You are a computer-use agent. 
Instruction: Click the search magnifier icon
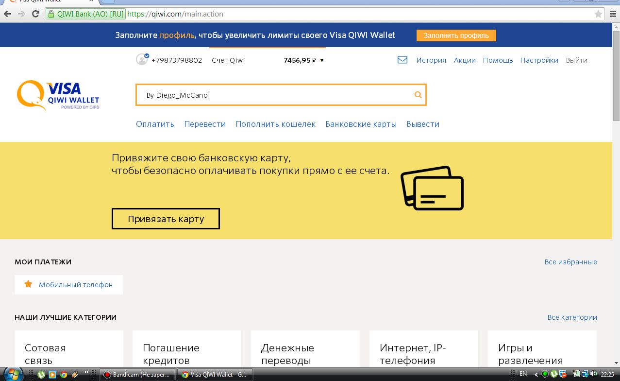[x=418, y=95]
